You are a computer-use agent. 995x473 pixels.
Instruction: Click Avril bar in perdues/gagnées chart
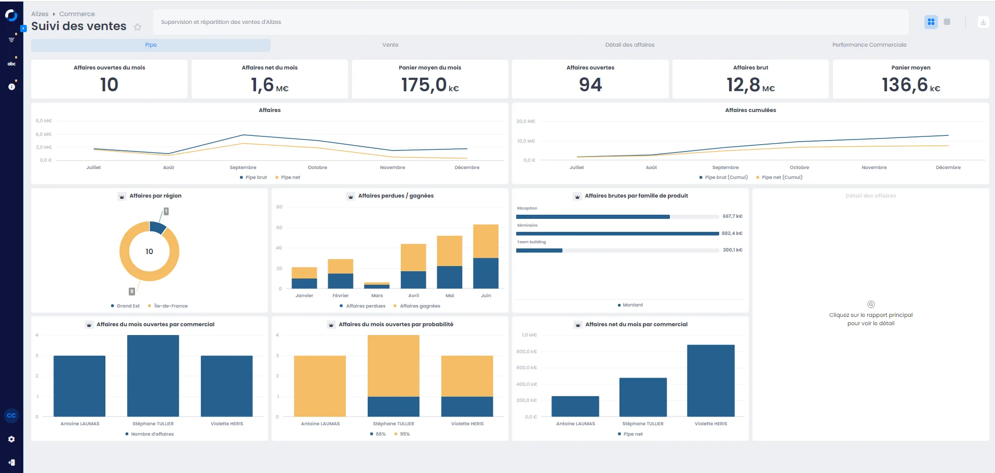click(x=413, y=266)
